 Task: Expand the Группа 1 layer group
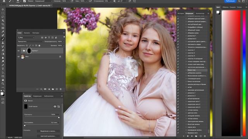[22, 51]
